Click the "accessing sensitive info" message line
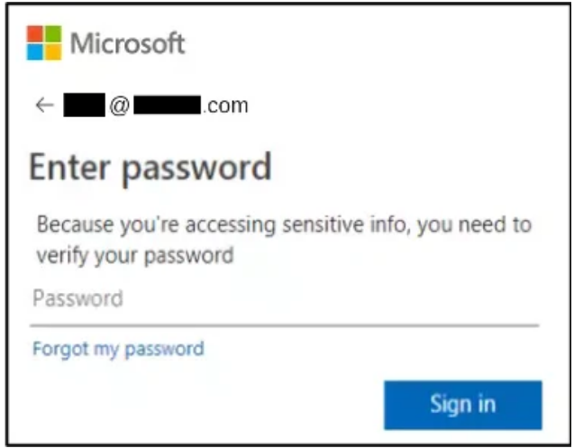Screen dimensions: 574x448 (x=283, y=224)
